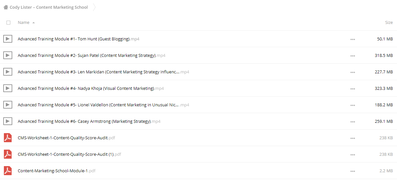Toggle the select-all checkbox in header
This screenshot has height=180, width=397.
8,23
